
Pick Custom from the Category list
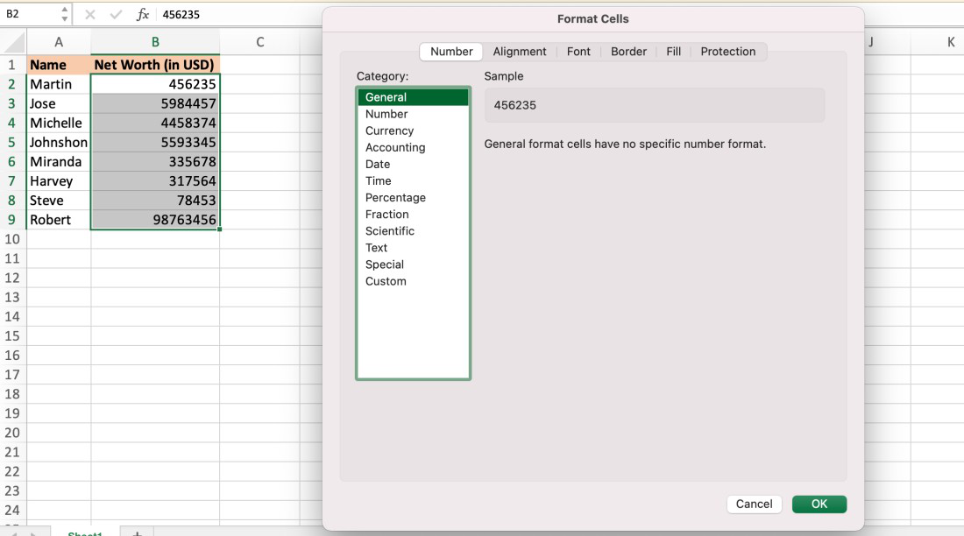pos(386,281)
